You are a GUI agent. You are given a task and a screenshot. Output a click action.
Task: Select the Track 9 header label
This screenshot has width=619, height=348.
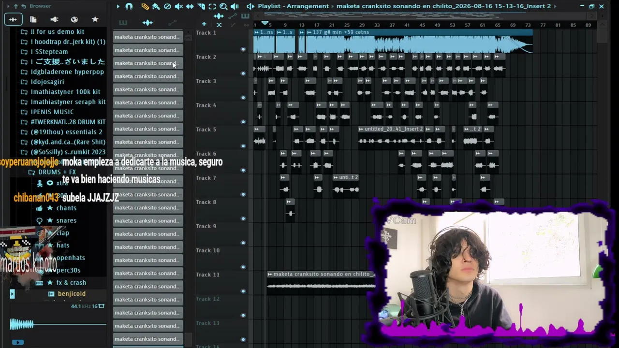206,226
